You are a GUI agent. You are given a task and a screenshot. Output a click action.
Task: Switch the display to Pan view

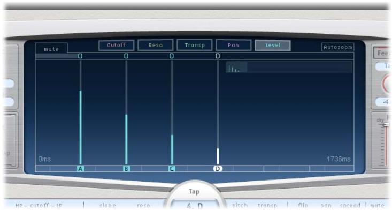233,46
